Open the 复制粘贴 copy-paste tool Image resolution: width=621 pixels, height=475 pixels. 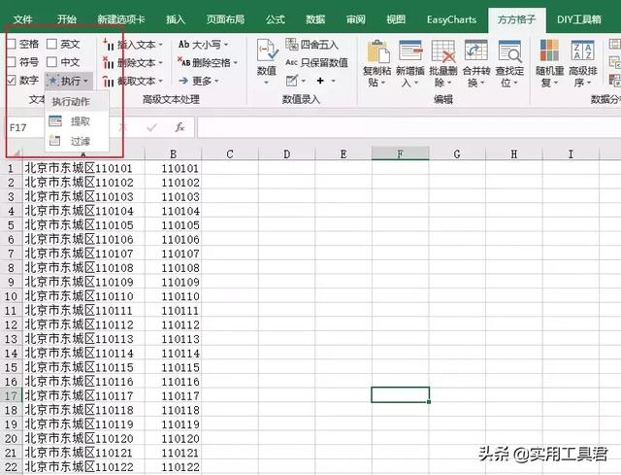pyautogui.click(x=376, y=63)
